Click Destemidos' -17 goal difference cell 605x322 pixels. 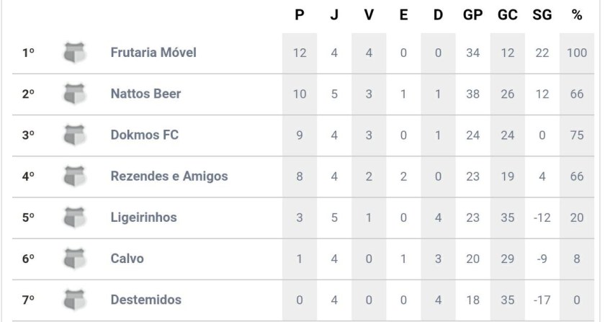(542, 300)
